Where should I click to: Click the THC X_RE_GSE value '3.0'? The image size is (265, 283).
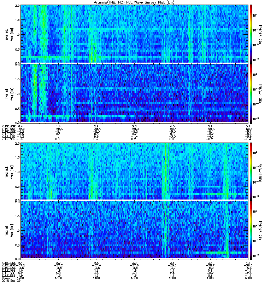134,262
